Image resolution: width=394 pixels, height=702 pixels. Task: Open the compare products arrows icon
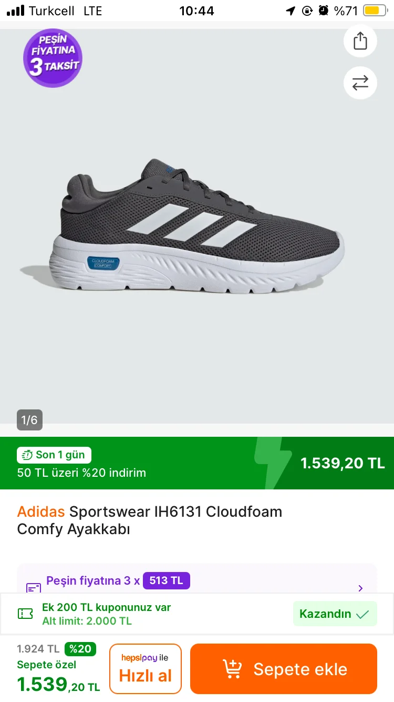pyautogui.click(x=360, y=83)
